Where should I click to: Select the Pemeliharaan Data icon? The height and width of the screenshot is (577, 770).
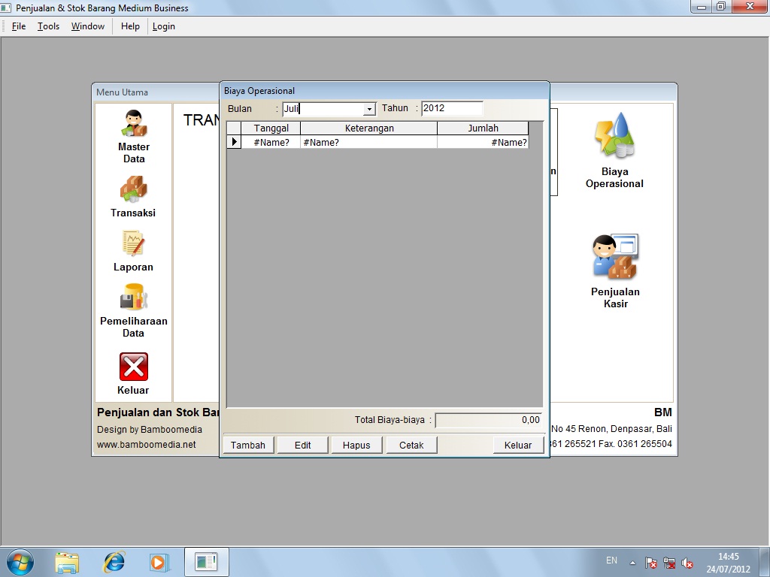point(133,298)
